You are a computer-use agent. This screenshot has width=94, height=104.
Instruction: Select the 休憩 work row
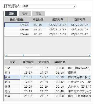(48, 87)
